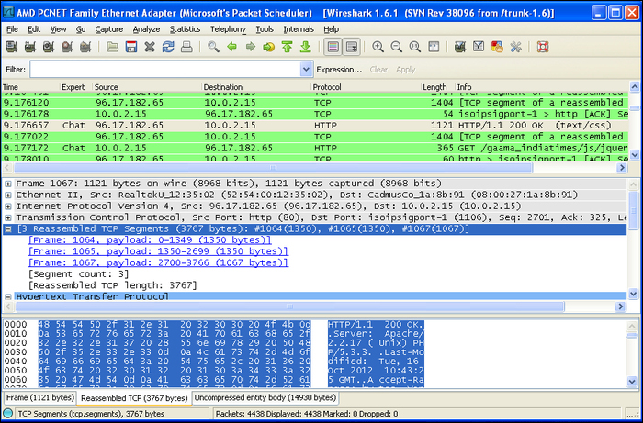Image resolution: width=643 pixels, height=423 pixels.
Task: Reload the capture file icon
Action: (168, 47)
